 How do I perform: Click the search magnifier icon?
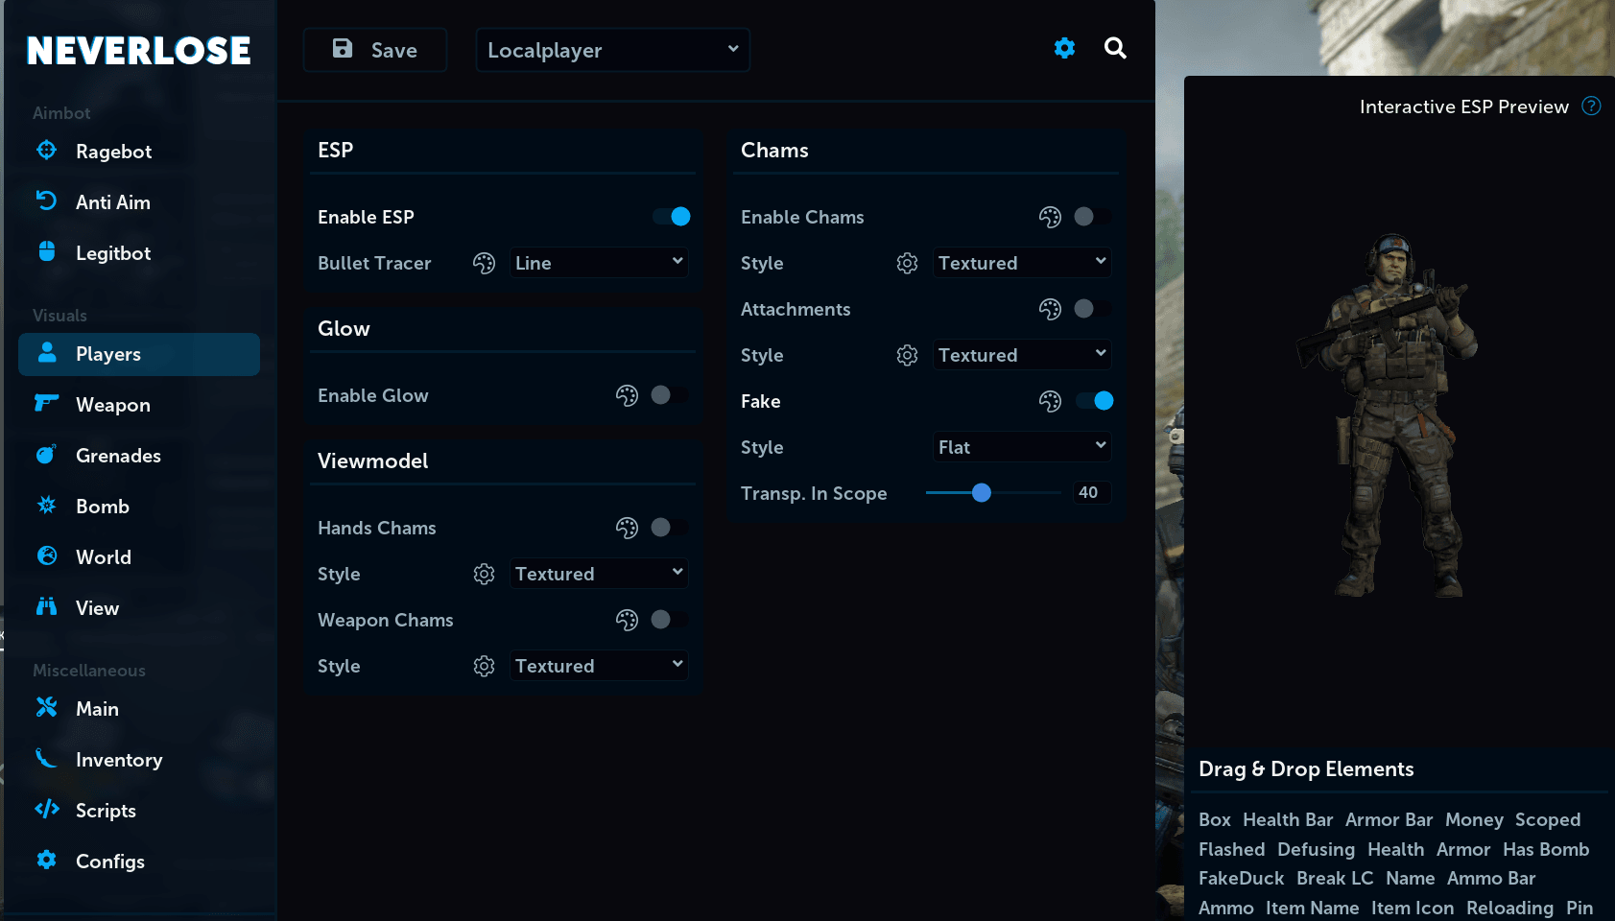click(1115, 48)
